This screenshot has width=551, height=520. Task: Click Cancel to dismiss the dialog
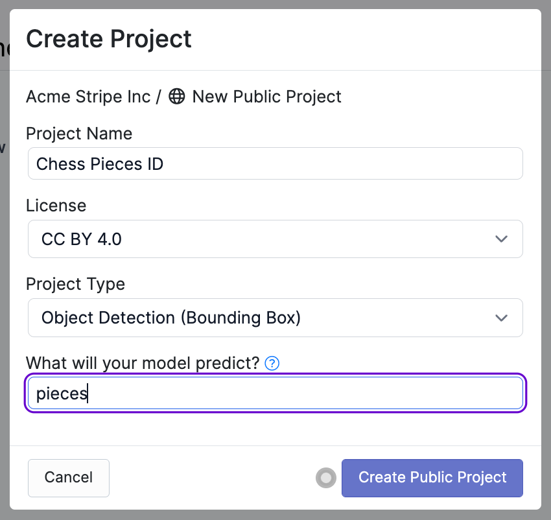(68, 477)
